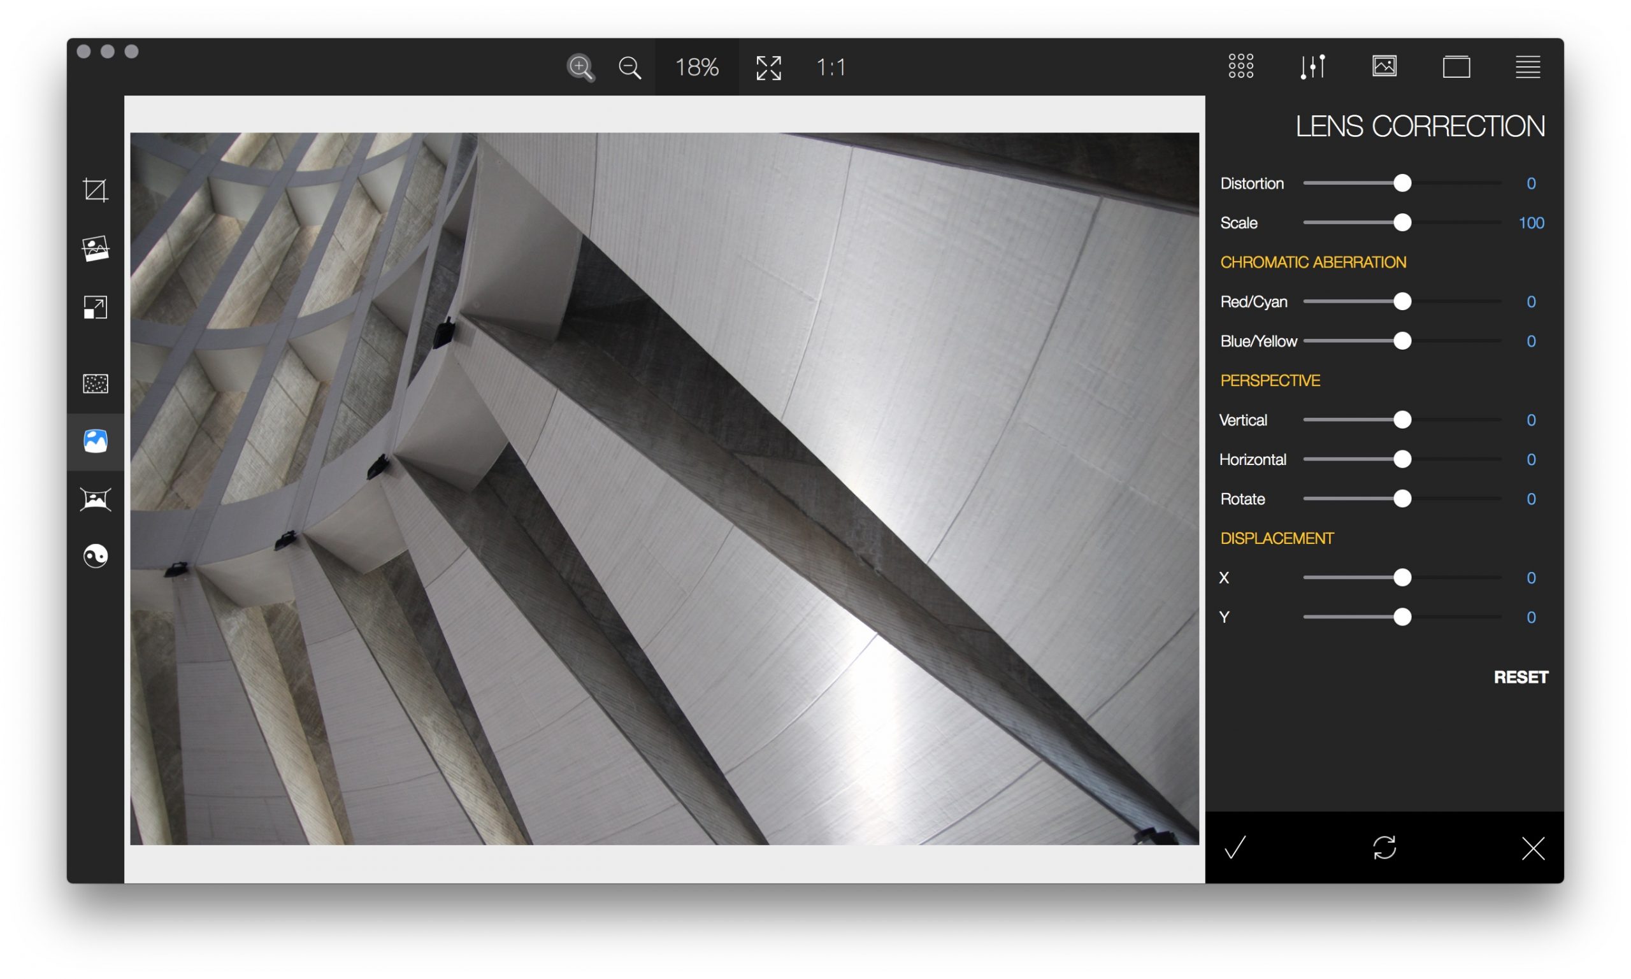
Task: Open the adjustments sliders icon
Action: 1312,66
